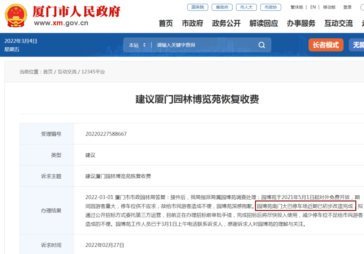
Task: Open the 政务公开 navigation menu
Action: (x=226, y=23)
